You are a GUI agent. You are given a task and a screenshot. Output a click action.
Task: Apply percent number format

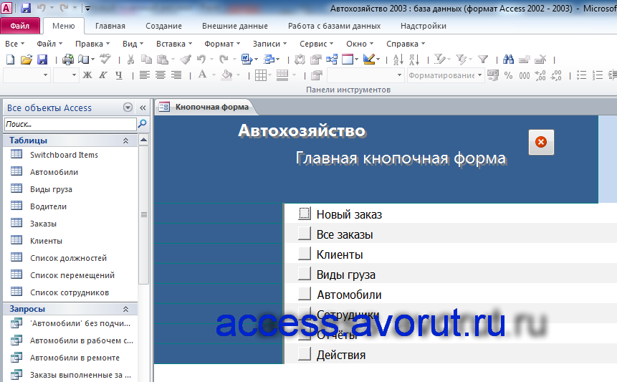click(x=508, y=75)
